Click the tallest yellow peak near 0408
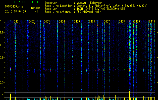 (129, 95)
